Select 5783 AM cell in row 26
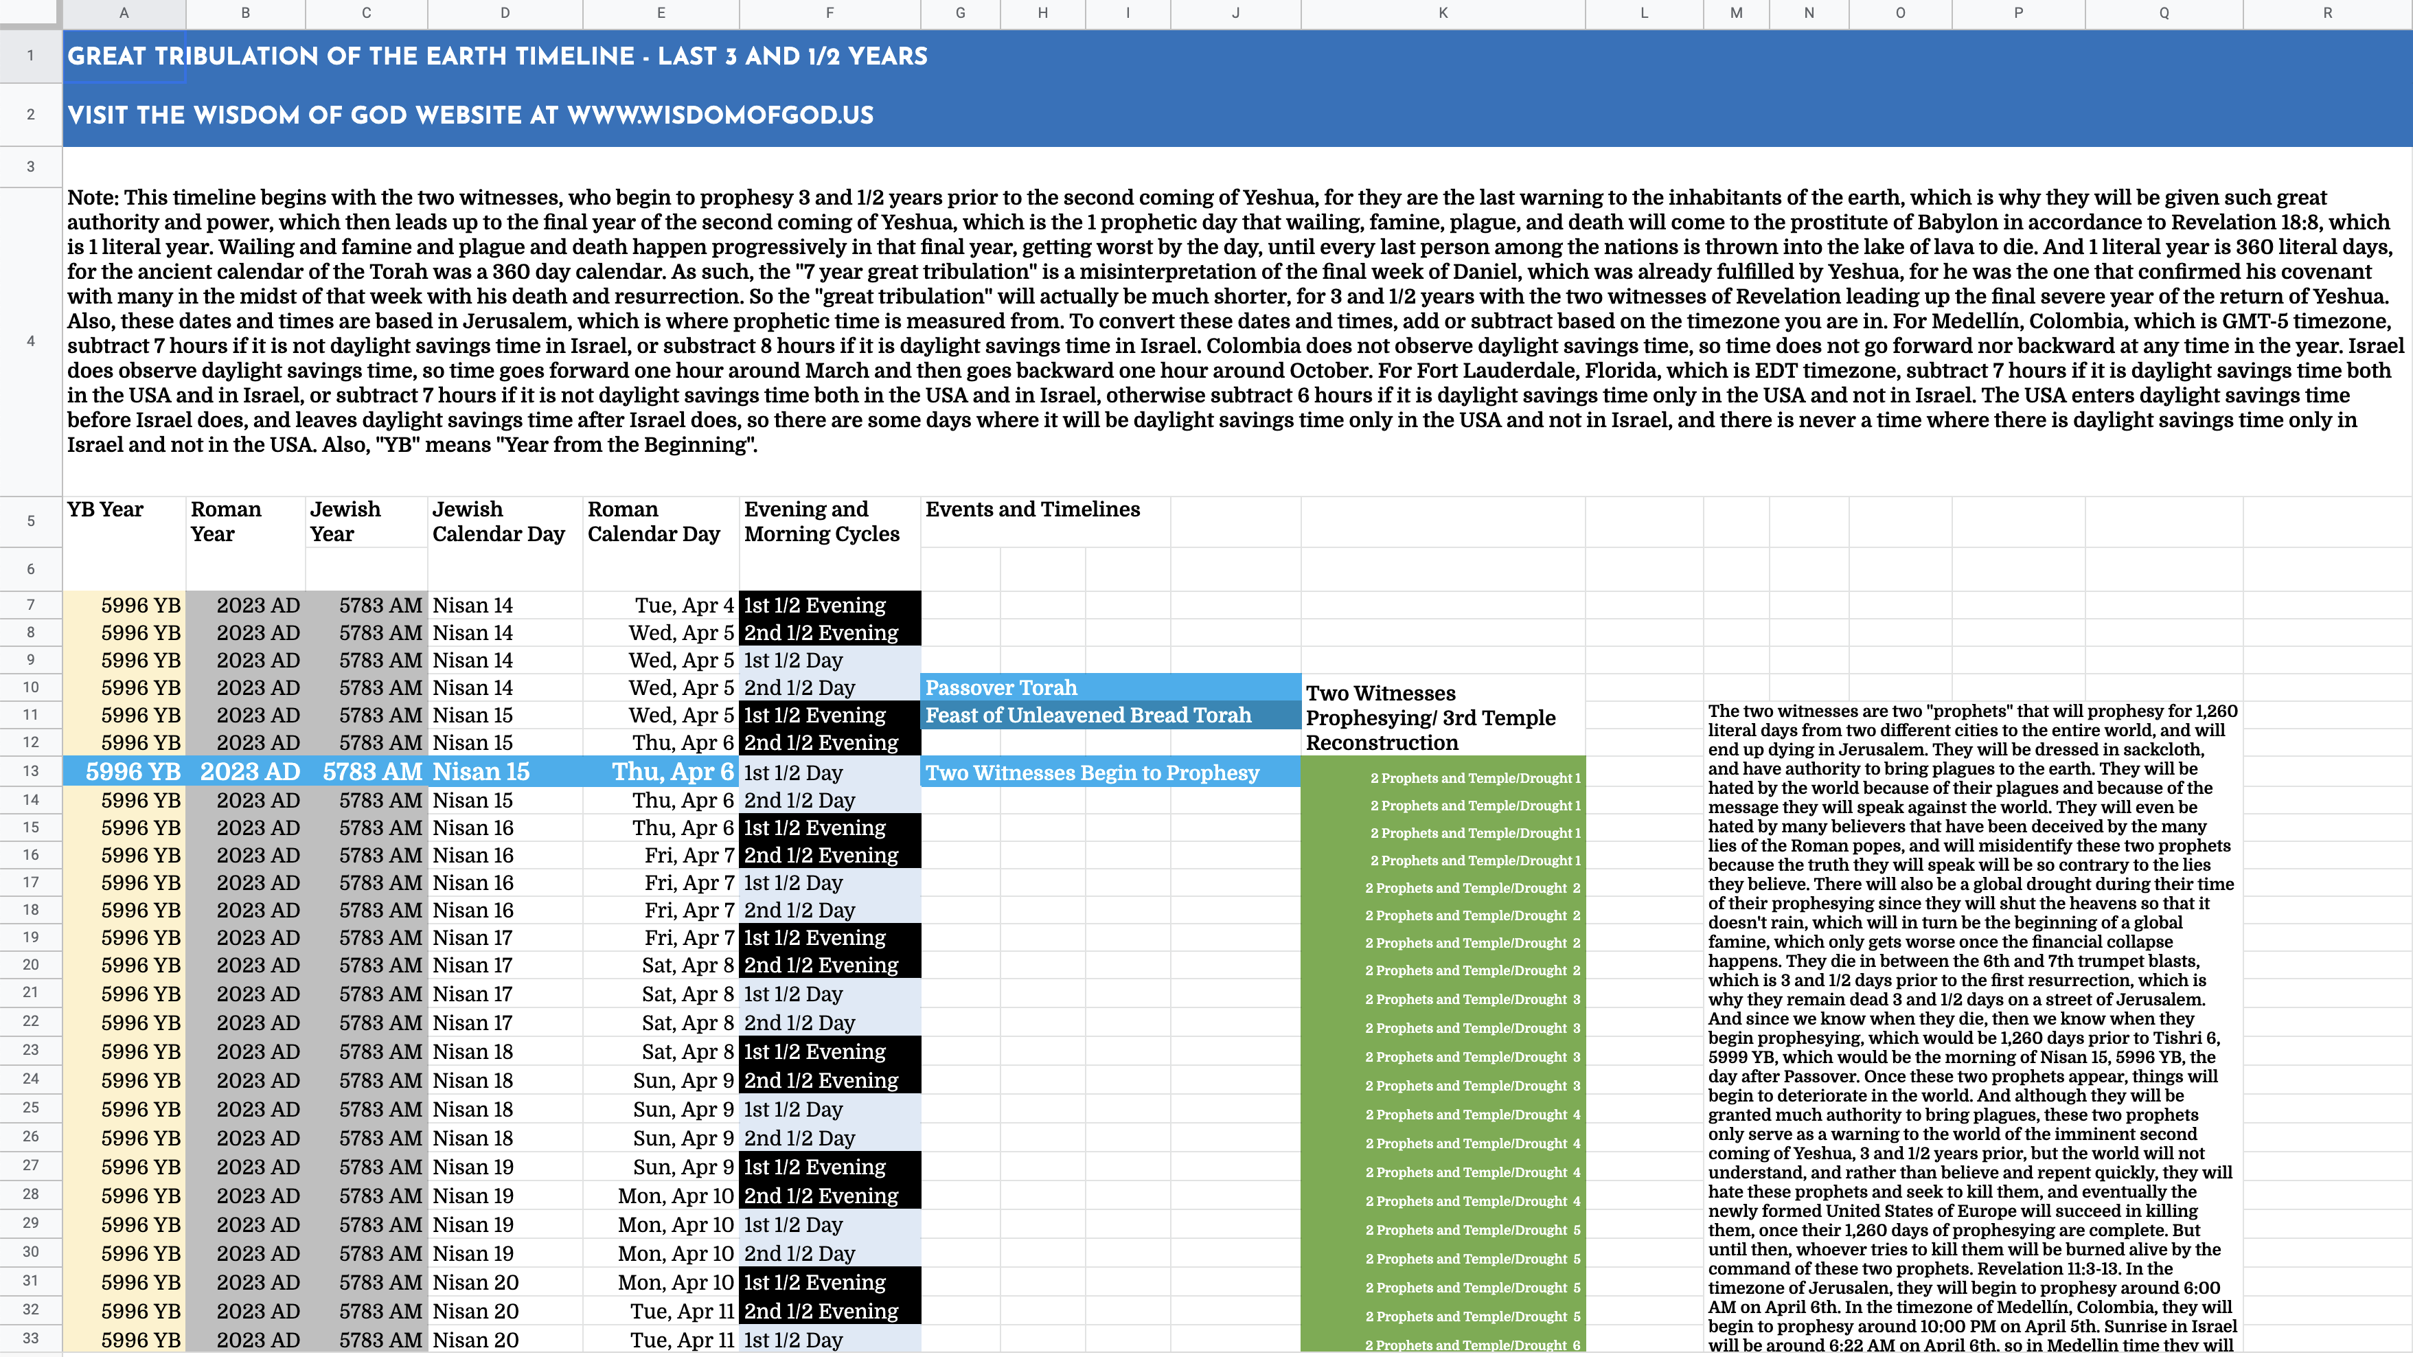The height and width of the screenshot is (1357, 2413). [366, 1138]
